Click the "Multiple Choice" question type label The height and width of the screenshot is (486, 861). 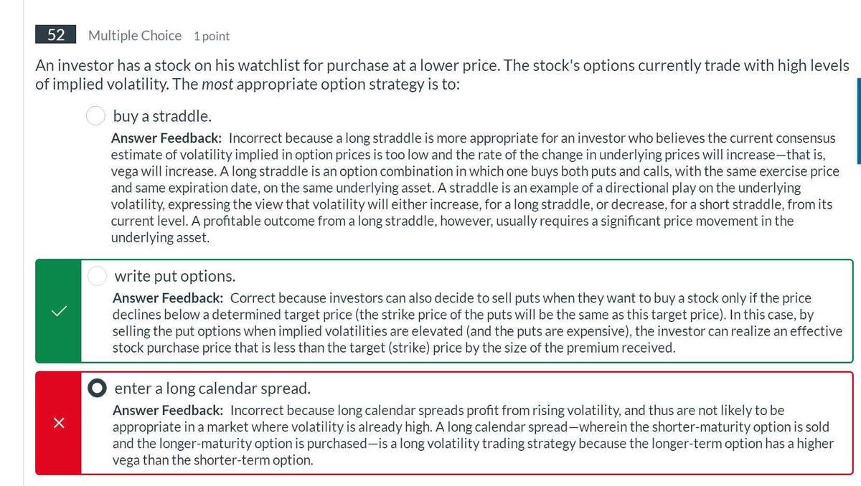[135, 35]
